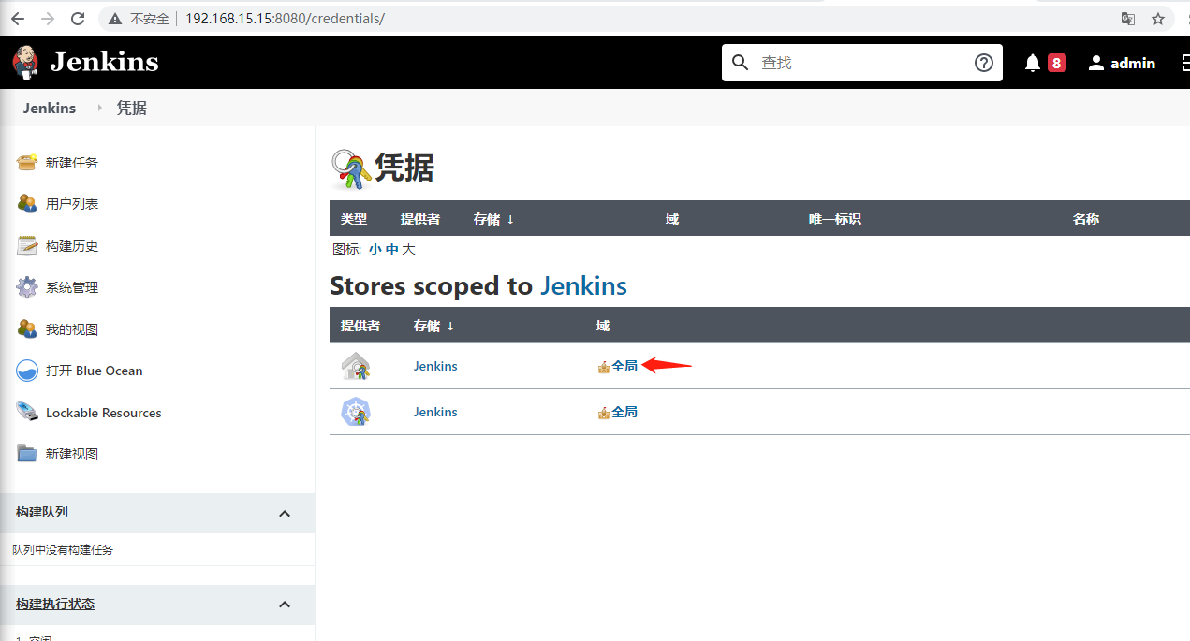The width and height of the screenshot is (1190, 641).
Task: Click the browser address bar URL
Action: point(285,19)
